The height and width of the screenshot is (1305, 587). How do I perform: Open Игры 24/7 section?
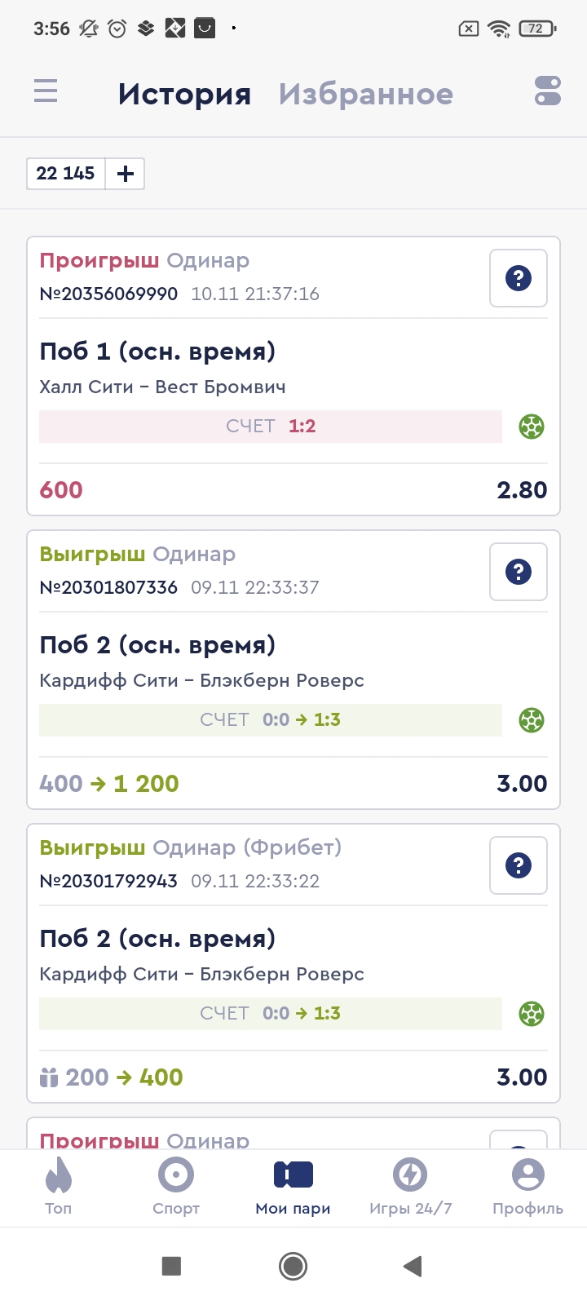tap(410, 1185)
